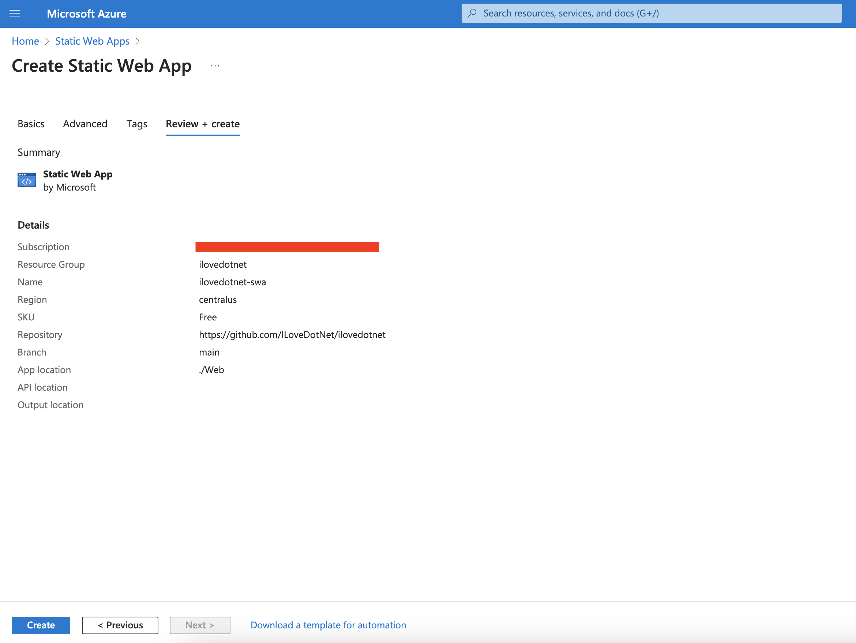Open the hamburger portal menu

pos(15,14)
